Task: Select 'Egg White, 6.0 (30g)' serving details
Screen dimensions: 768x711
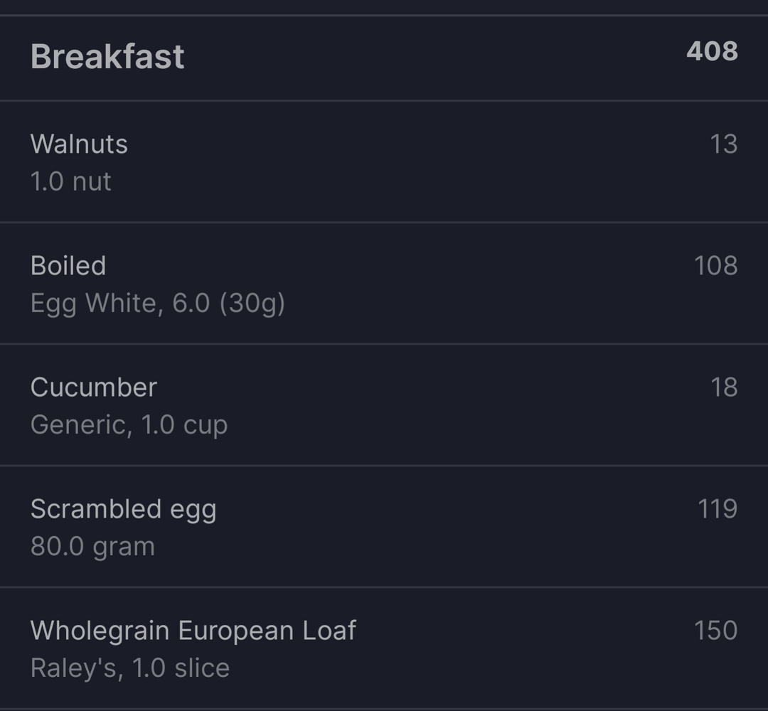Action: point(157,304)
